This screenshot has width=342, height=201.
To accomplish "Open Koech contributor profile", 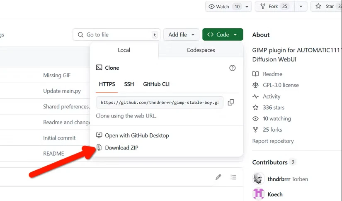I will (x=275, y=194).
